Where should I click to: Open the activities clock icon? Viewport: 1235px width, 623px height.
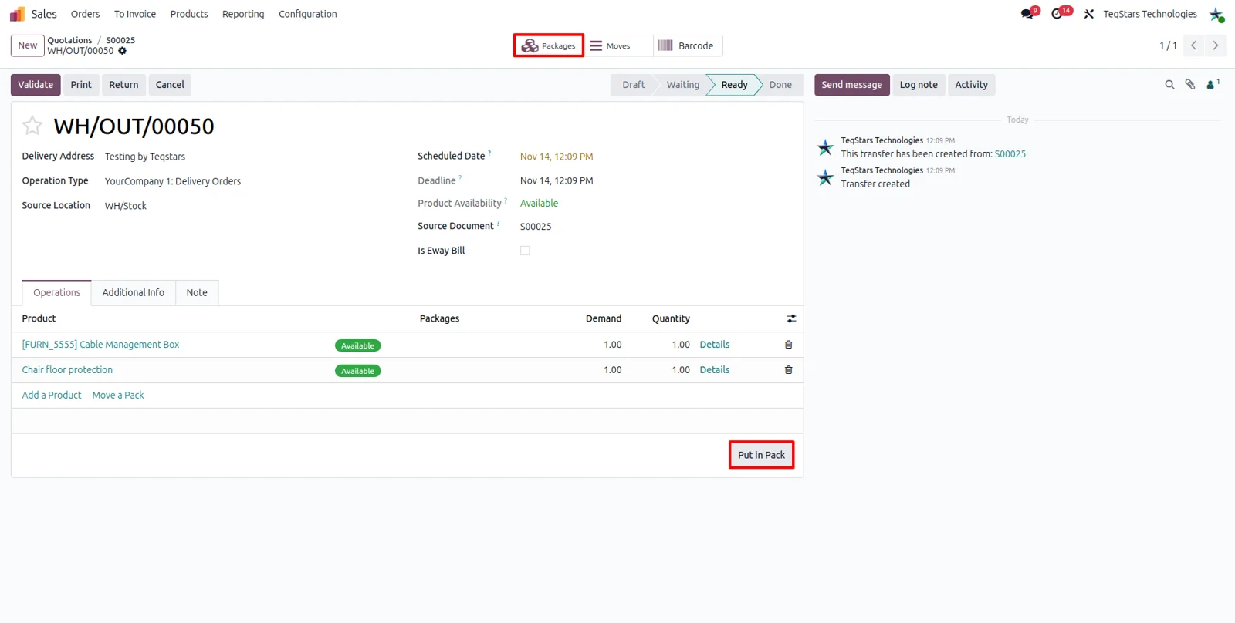[1057, 14]
